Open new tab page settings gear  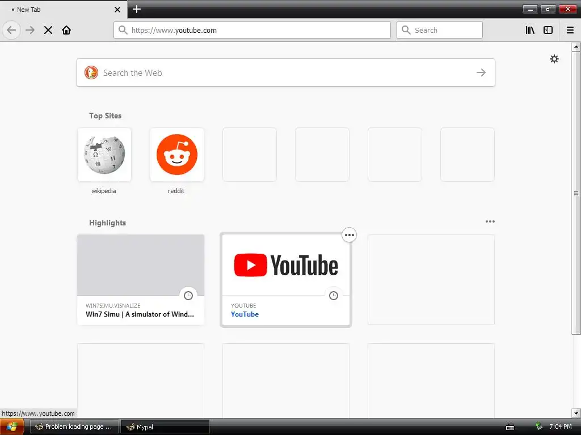554,59
